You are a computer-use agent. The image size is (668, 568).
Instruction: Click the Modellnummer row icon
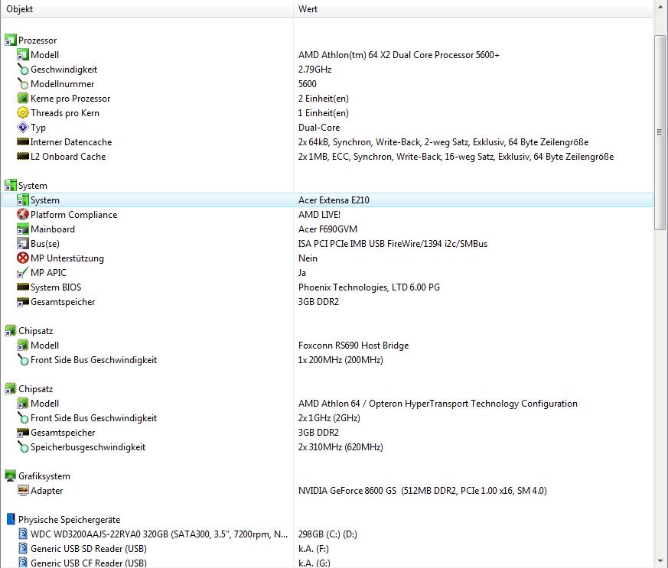23,84
